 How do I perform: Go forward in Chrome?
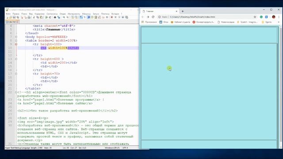click(148, 17)
